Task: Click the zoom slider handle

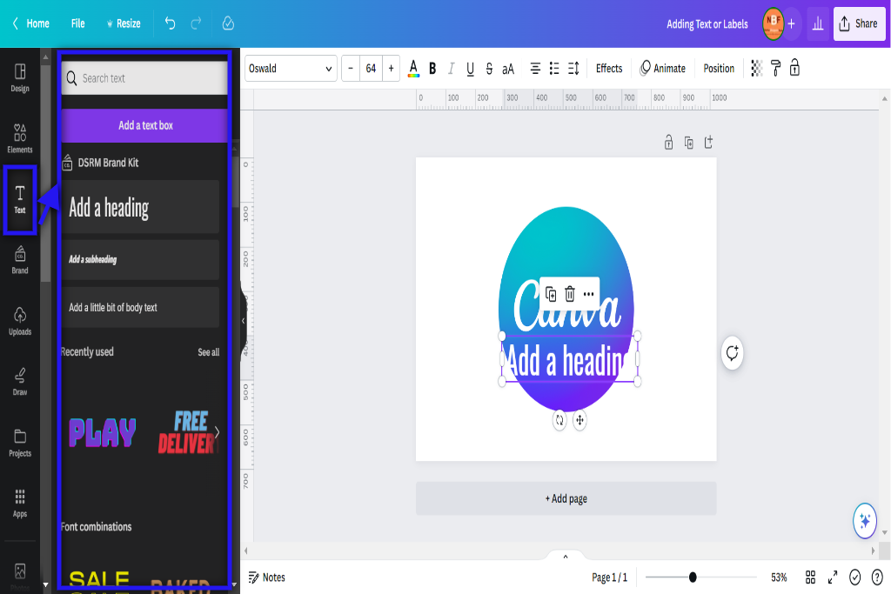Action: 692,577
